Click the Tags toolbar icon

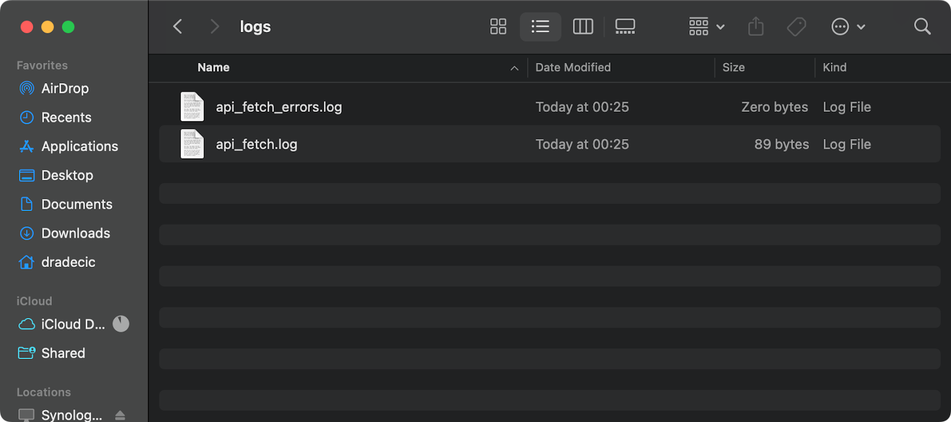[x=796, y=26]
